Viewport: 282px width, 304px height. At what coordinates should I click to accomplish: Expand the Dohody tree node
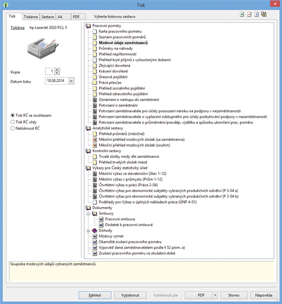click(88, 231)
